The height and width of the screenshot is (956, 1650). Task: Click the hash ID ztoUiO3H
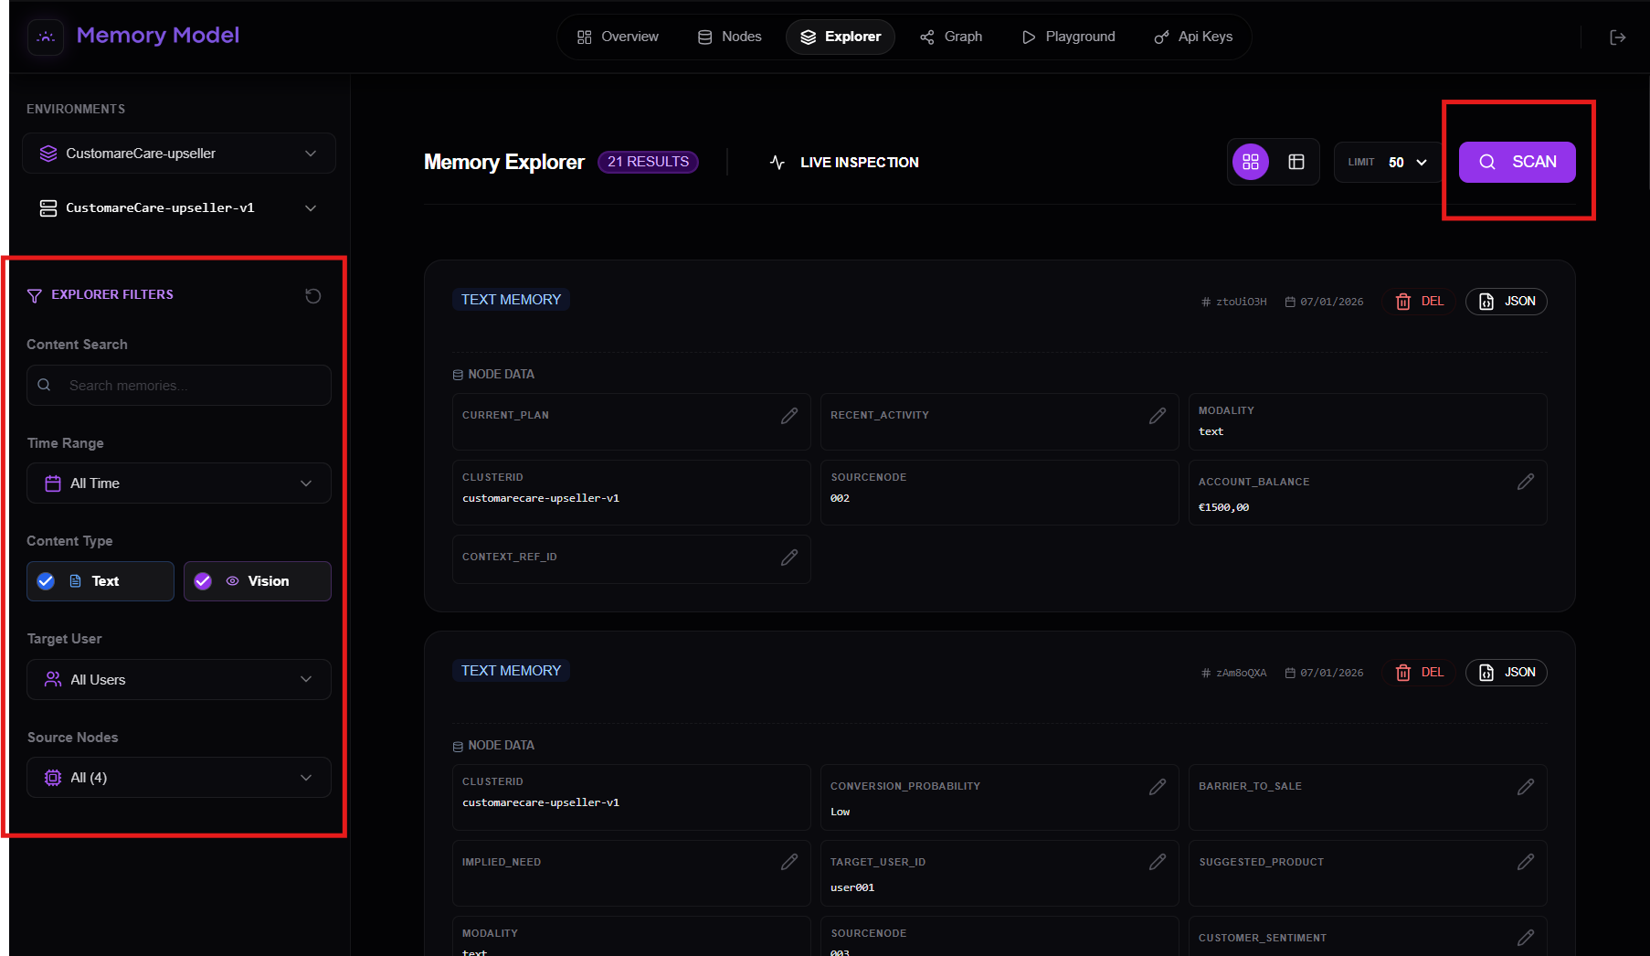tap(1234, 302)
